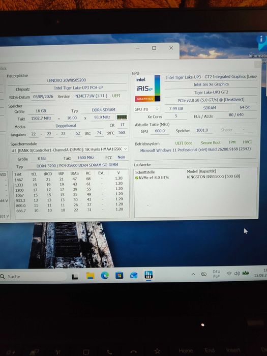Click the crossed-out cloud tray icon

pyautogui.click(x=204, y=274)
